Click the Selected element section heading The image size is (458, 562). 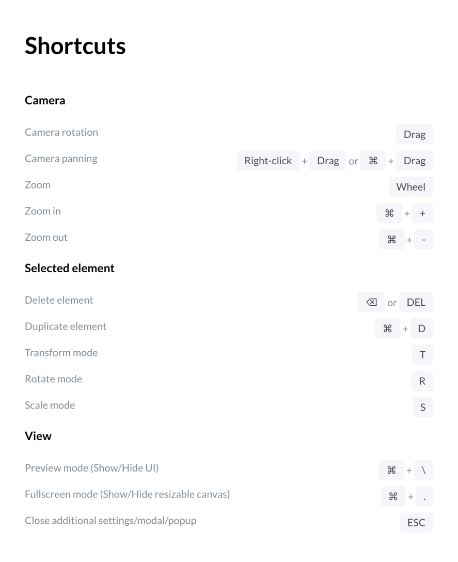coord(70,268)
